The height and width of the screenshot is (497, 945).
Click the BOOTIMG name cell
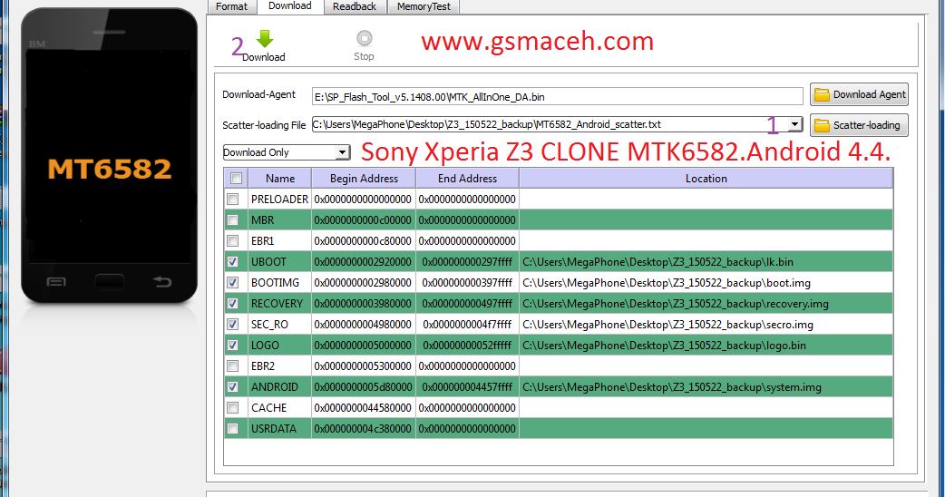coord(279,283)
